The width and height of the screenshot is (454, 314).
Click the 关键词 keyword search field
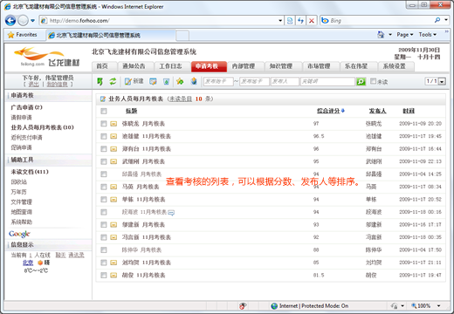(327, 82)
